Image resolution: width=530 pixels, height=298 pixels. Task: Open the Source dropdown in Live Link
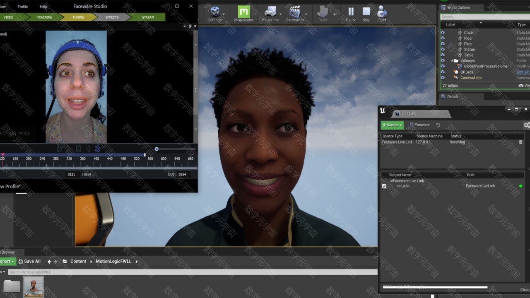(x=392, y=125)
